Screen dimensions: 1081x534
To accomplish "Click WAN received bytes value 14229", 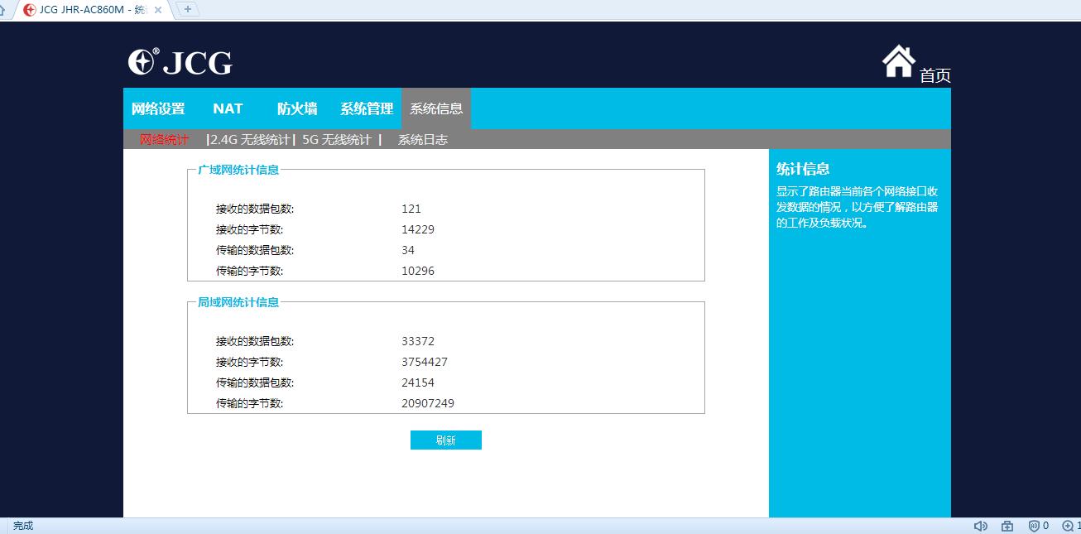I will (x=418, y=229).
